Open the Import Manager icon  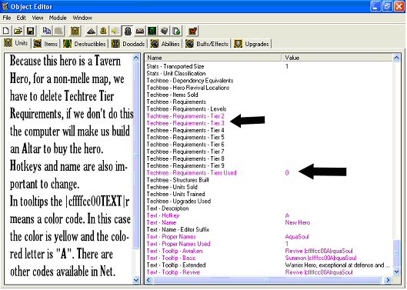tap(176, 31)
